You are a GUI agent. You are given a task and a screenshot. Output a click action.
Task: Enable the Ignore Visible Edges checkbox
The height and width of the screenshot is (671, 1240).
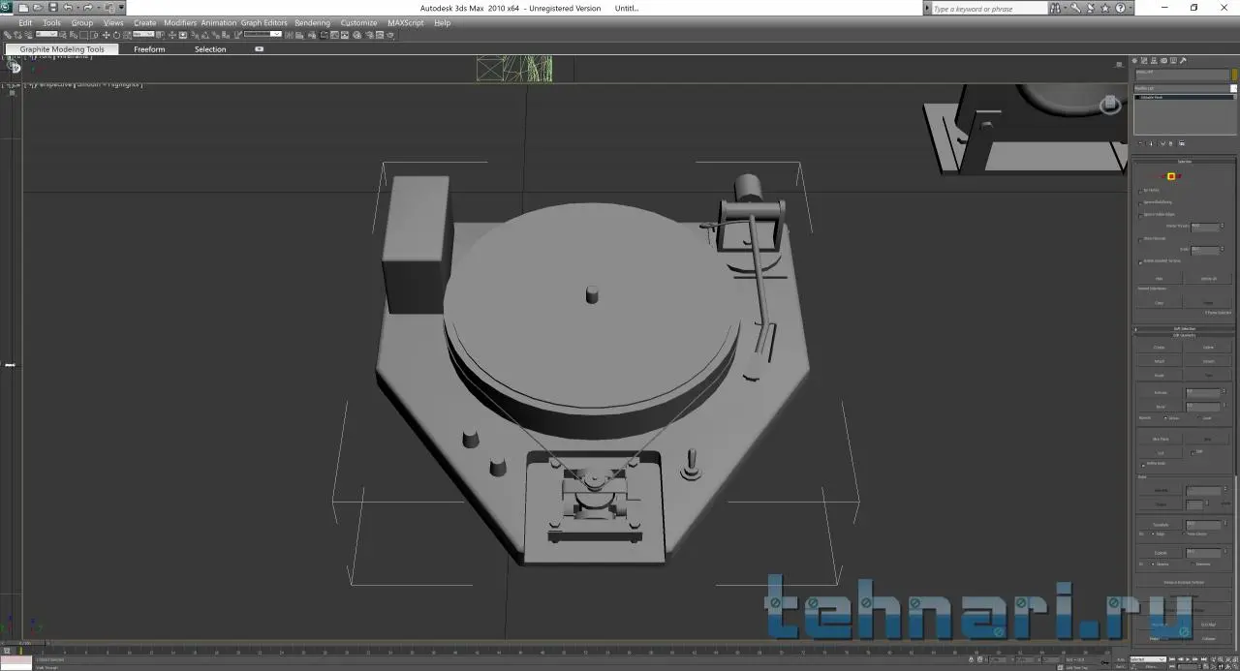1139,216
